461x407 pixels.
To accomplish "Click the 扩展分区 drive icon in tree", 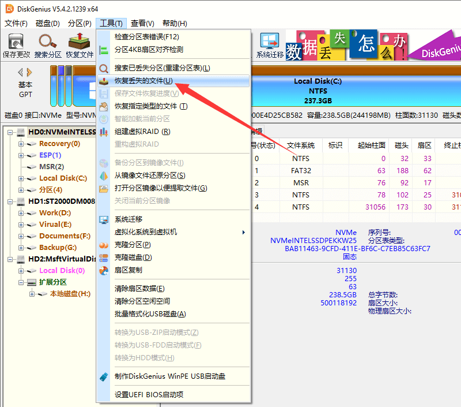I will click(x=32, y=282).
